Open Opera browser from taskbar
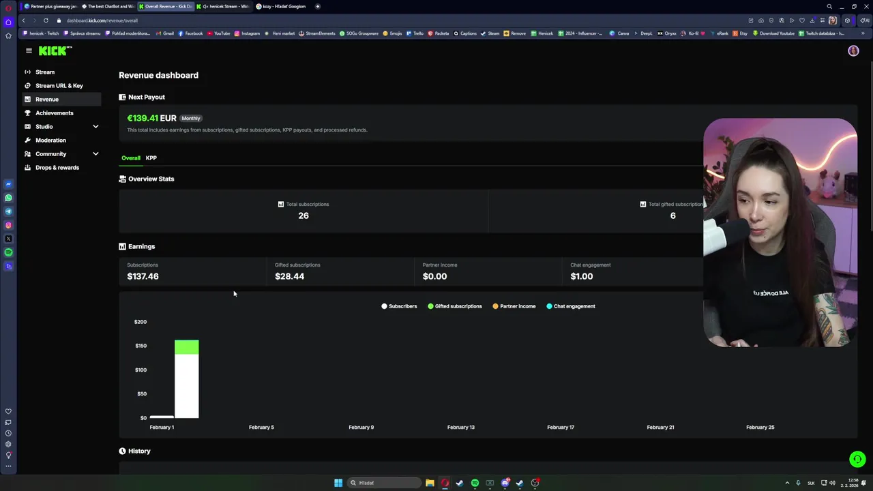Screen dimensions: 873x491 (445, 483)
